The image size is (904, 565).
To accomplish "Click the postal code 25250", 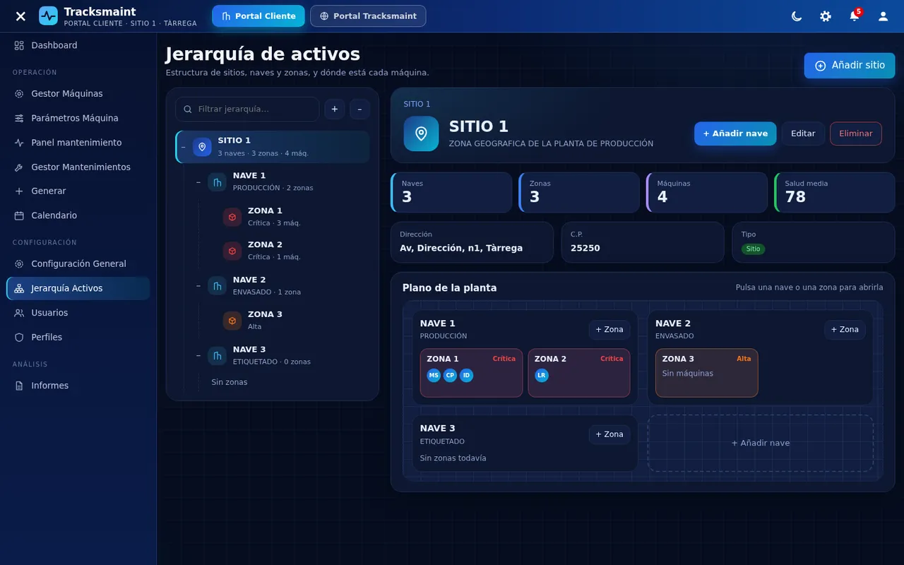I will point(585,248).
